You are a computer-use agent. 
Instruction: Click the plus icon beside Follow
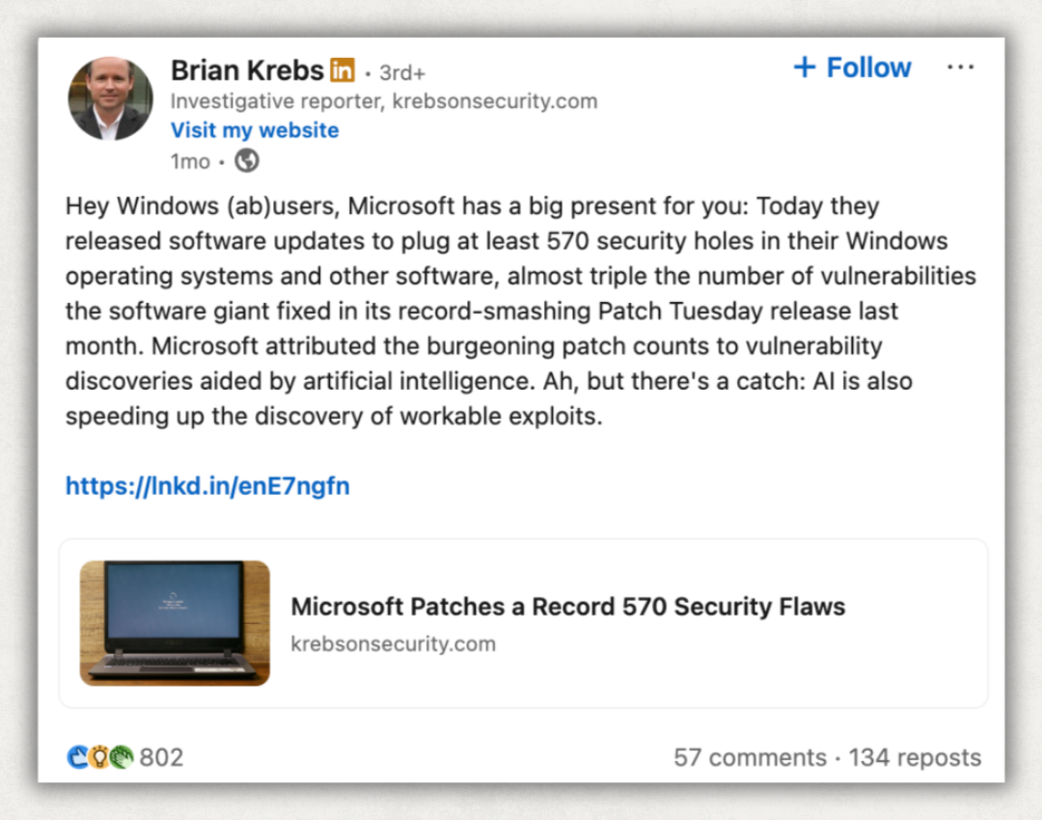805,68
